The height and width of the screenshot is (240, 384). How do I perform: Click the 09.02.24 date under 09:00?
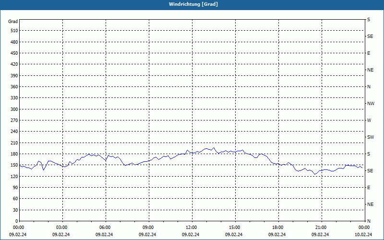pos(147,235)
